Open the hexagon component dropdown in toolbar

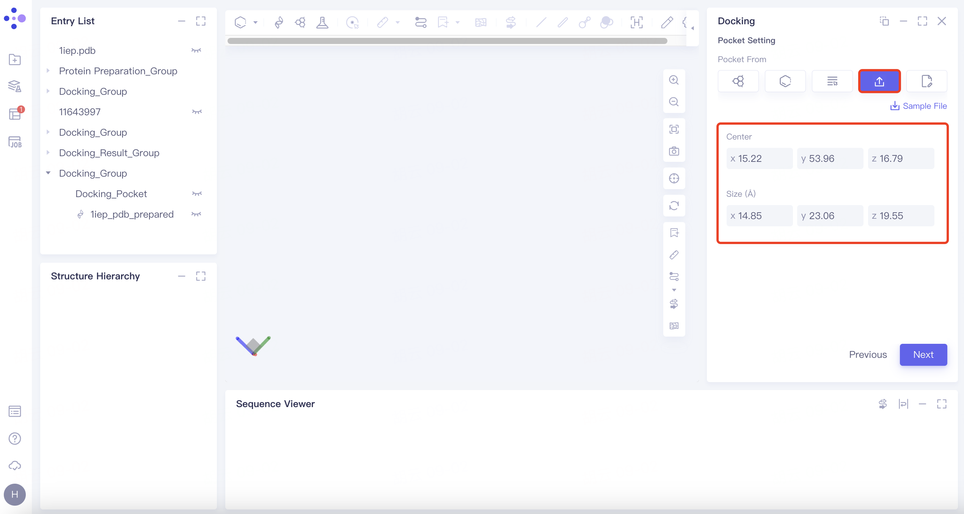[x=256, y=22]
